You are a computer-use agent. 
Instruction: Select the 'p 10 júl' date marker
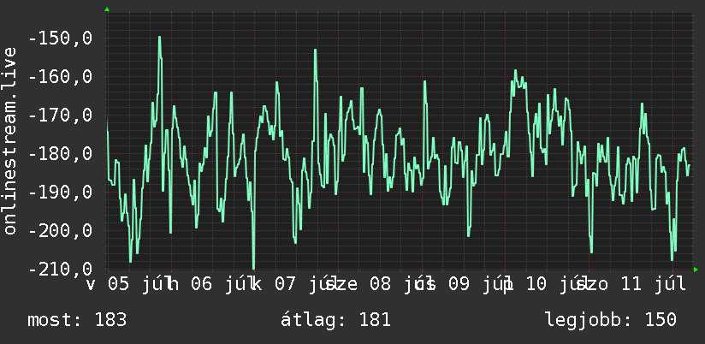point(545,285)
